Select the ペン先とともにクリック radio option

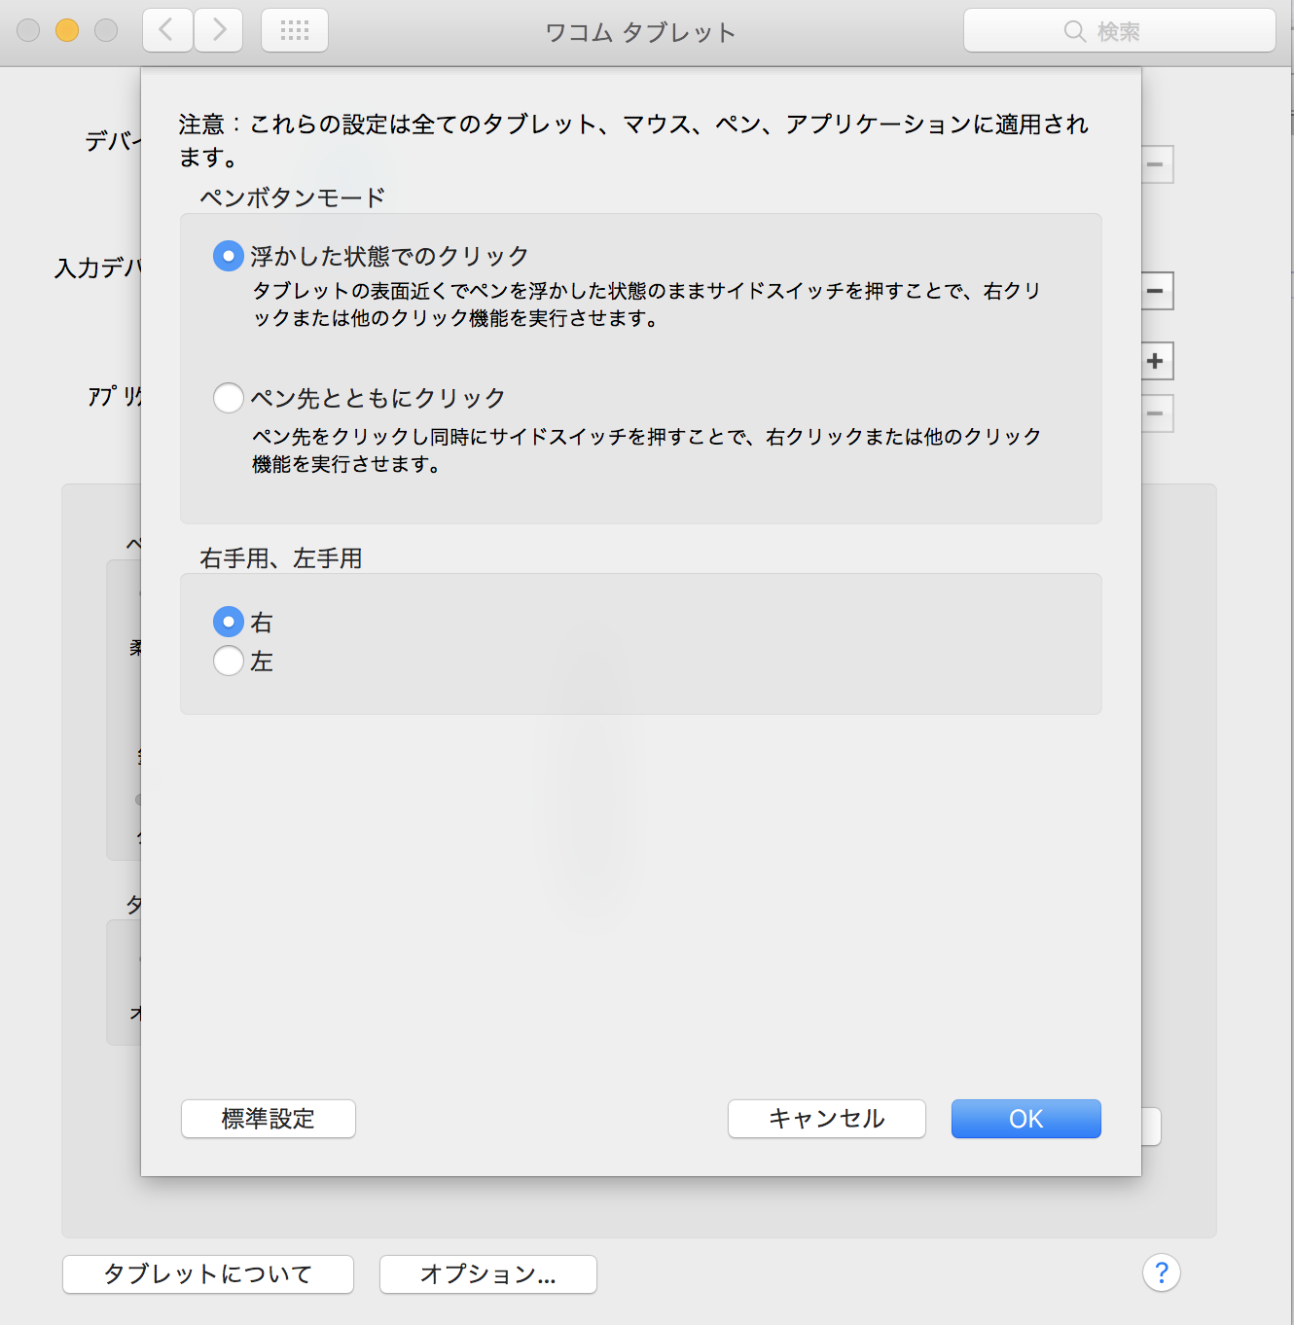[x=229, y=398]
